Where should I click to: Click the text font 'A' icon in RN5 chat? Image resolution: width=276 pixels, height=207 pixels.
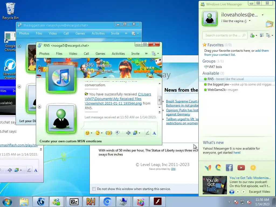[x=154, y=133]
